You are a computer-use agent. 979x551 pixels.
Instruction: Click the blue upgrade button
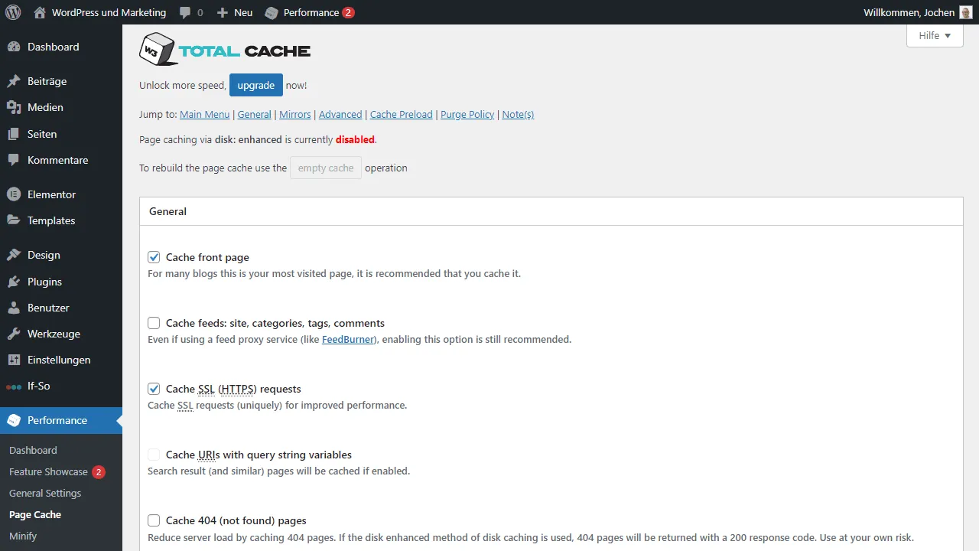(x=256, y=85)
